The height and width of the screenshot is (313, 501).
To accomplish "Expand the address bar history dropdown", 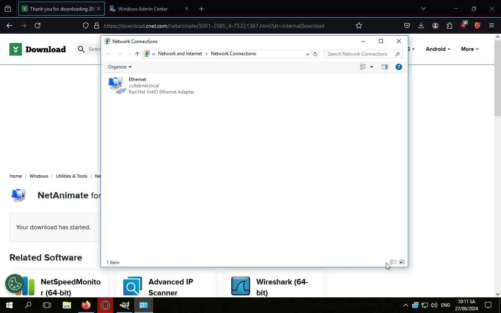I will 307,54.
